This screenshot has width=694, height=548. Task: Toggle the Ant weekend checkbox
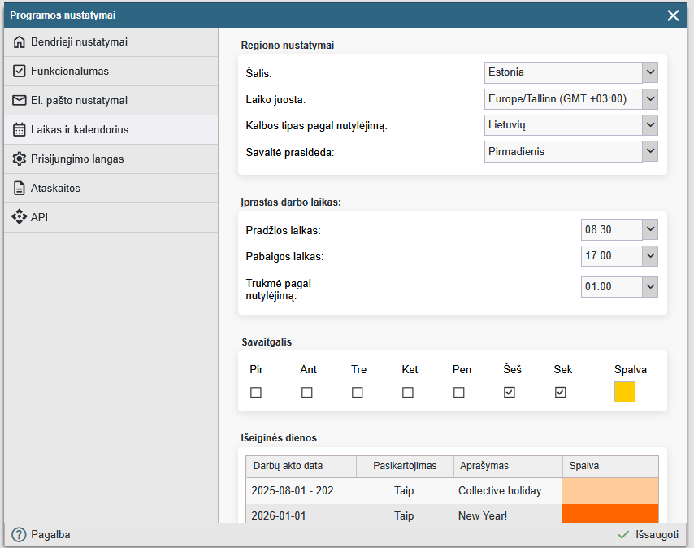coord(306,393)
